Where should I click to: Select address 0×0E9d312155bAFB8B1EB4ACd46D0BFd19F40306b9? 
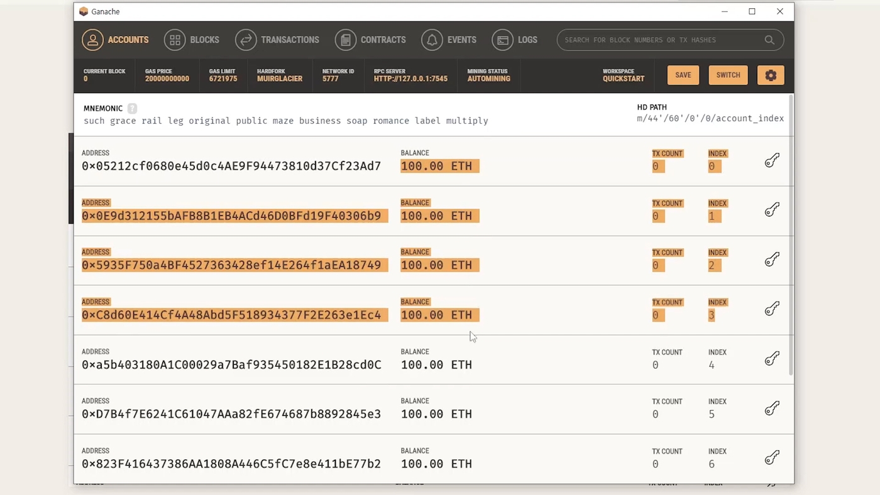pos(231,216)
